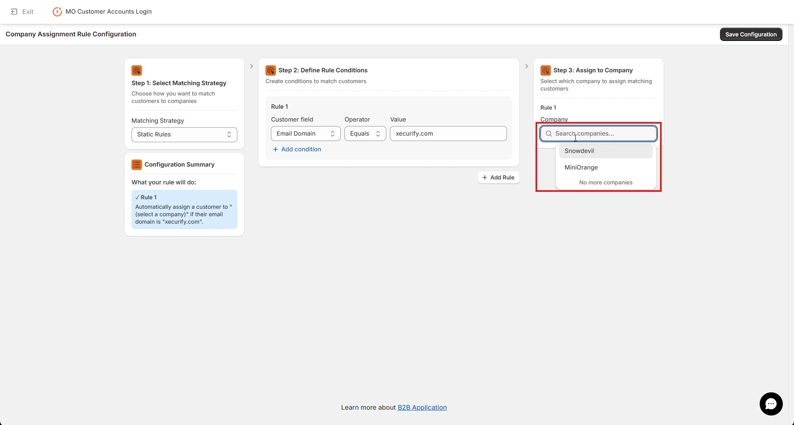794x425 pixels.
Task: Click the 'What your rule will do:' text
Action: tap(164, 182)
